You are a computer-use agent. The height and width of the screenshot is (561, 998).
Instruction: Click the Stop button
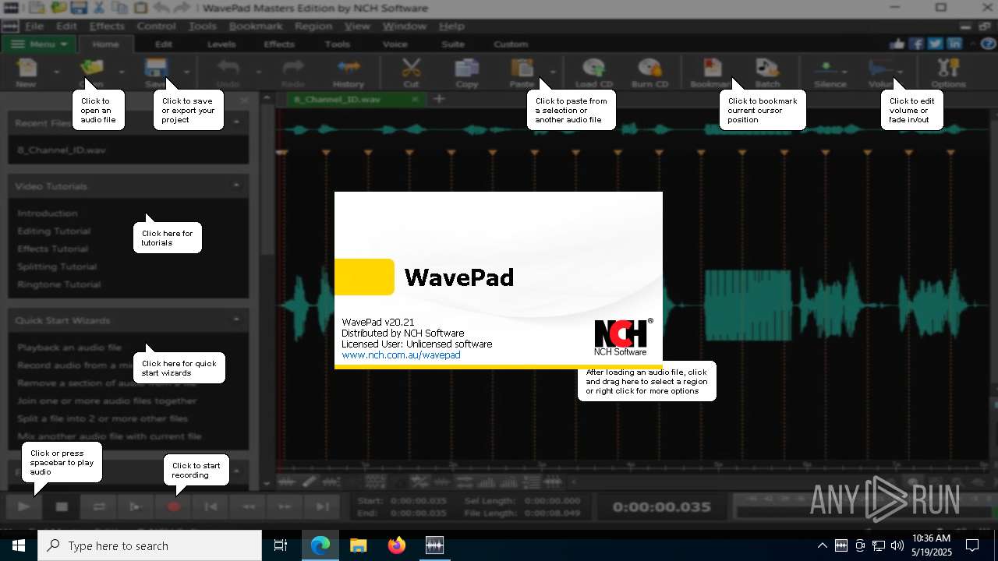click(62, 506)
